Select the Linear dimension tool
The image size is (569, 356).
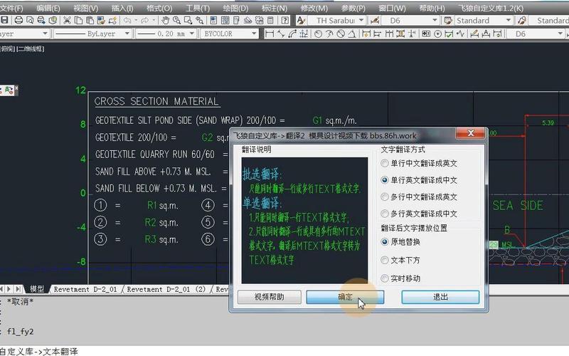click(270, 33)
